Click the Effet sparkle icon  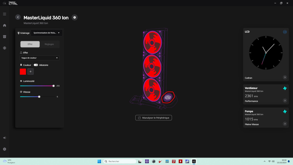(21, 53)
